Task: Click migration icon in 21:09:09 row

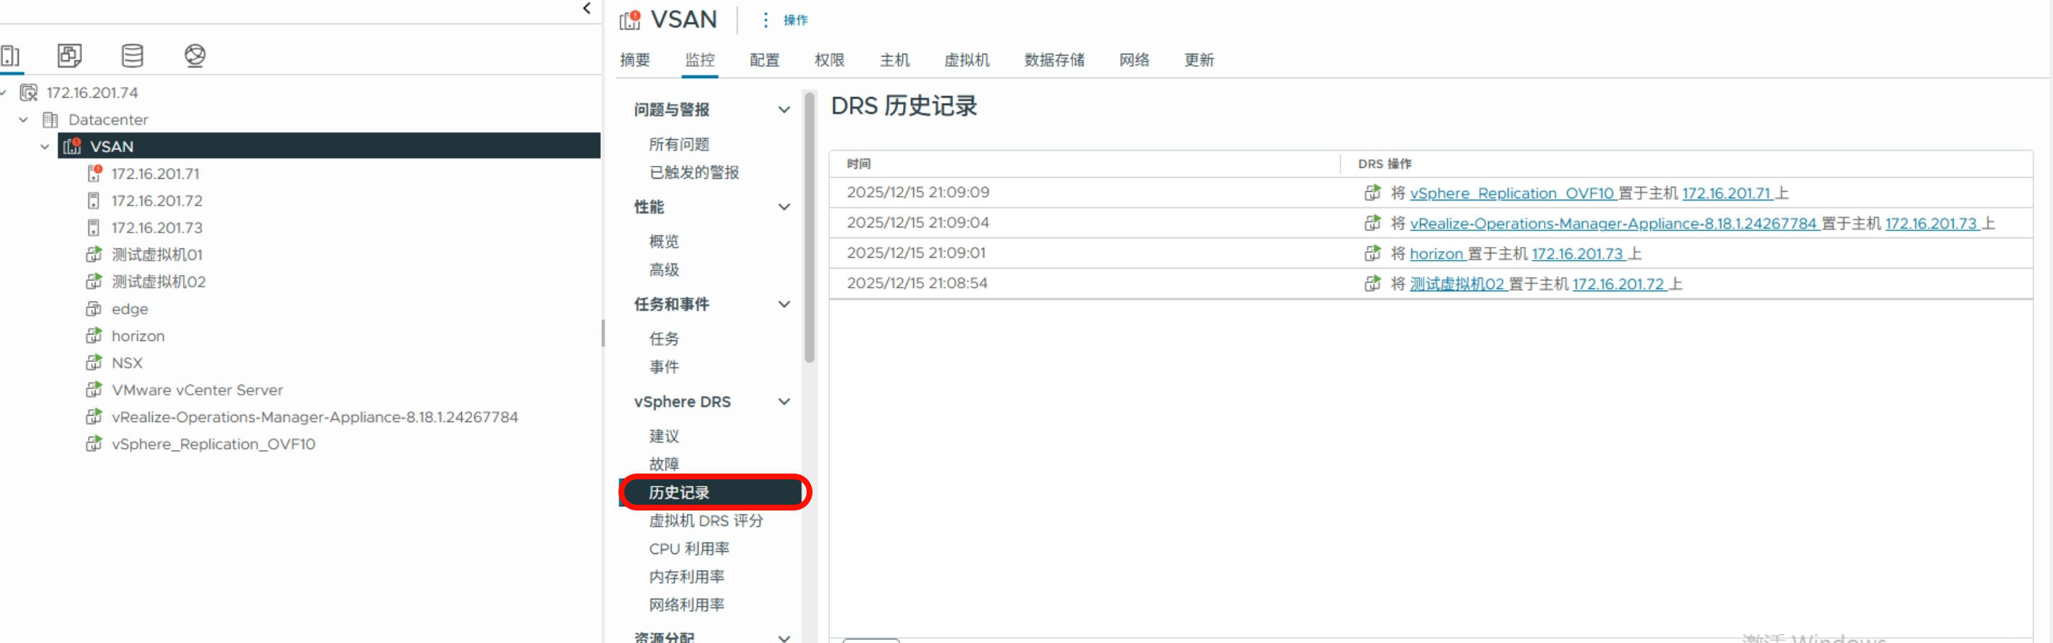Action: point(1372,193)
